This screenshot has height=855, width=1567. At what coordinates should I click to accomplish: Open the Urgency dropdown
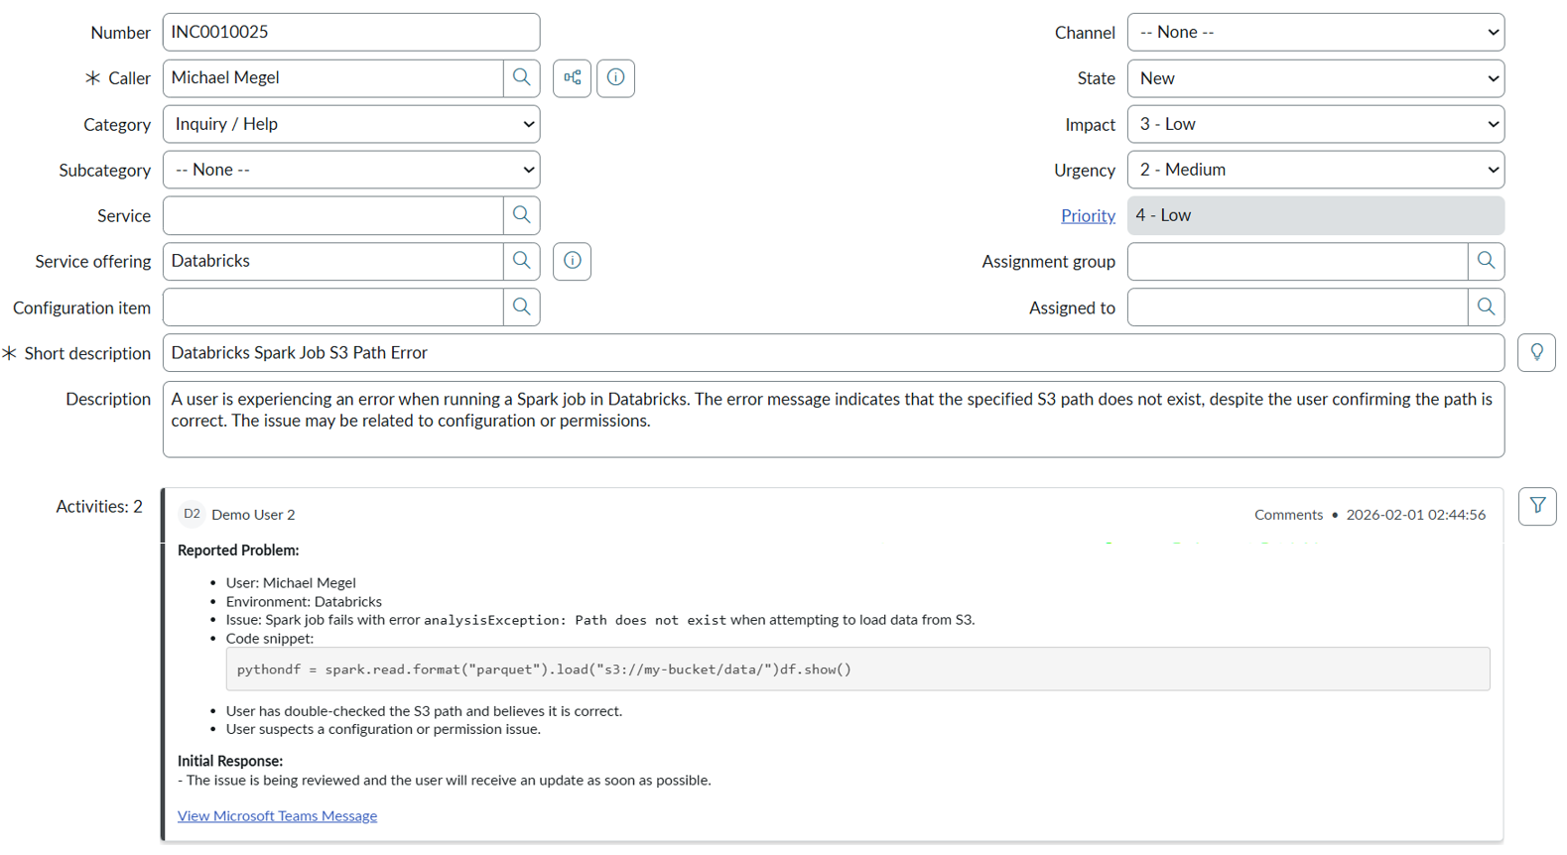pyautogui.click(x=1316, y=170)
